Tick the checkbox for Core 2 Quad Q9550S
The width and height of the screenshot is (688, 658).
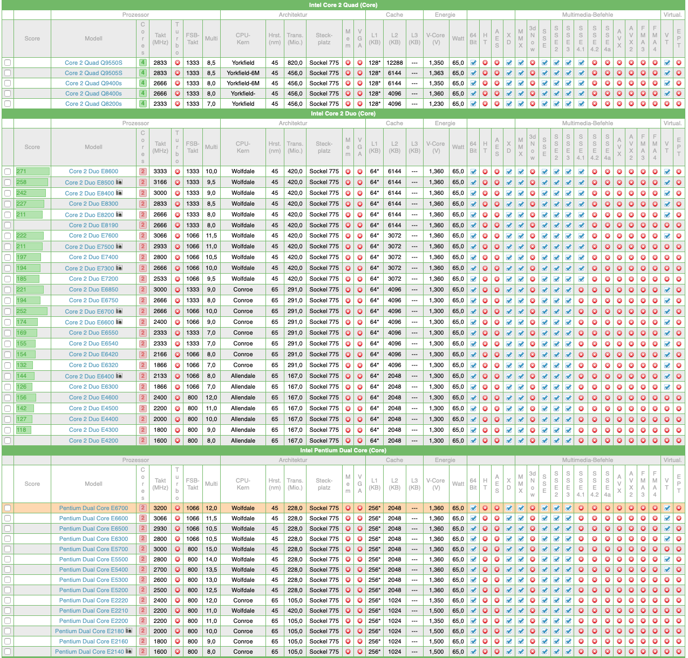click(8, 63)
